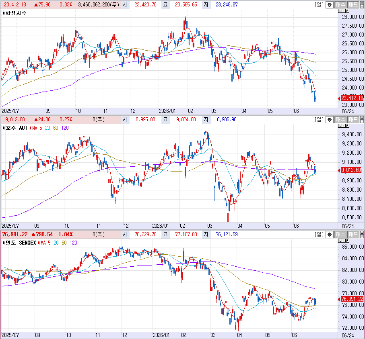Maximize the 항셍지수 chart panel
Screen dimensions: 365x339
[x=362, y=3]
